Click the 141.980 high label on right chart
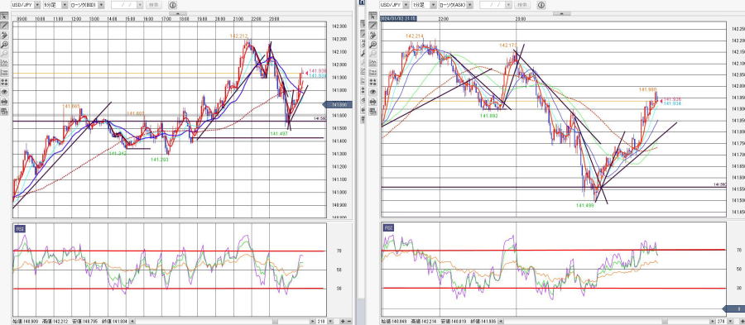This screenshot has height=325, width=745. (x=647, y=89)
